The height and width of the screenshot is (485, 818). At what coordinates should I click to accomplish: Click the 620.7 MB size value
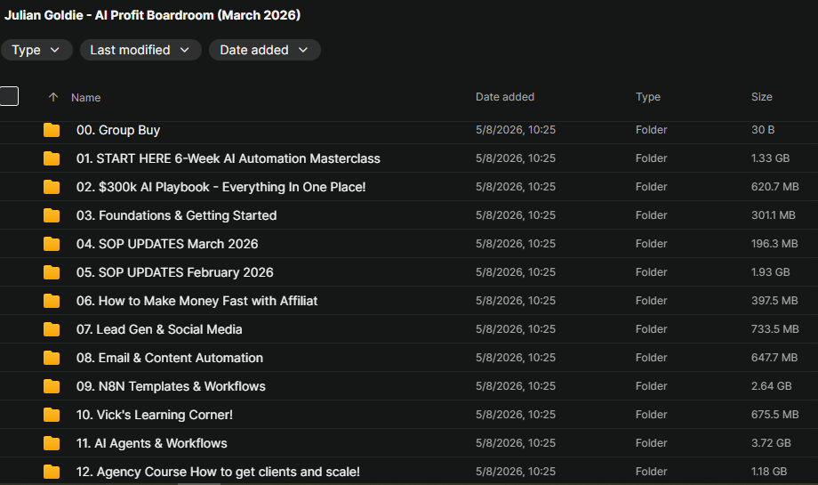coord(775,186)
